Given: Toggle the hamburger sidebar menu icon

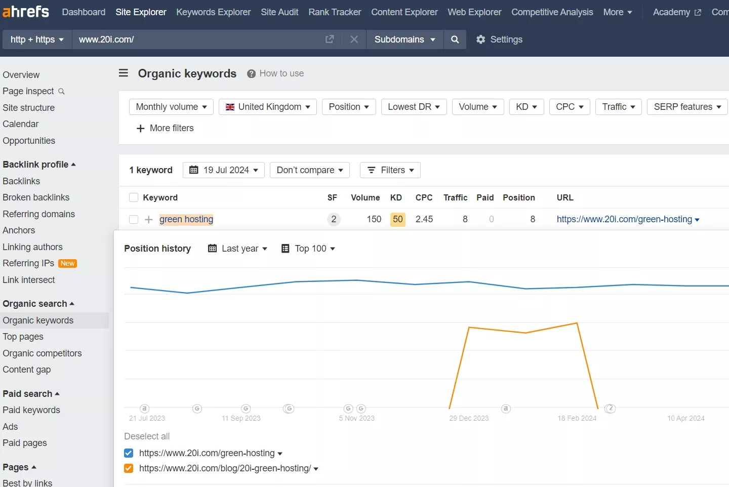Looking at the screenshot, I should click(124, 73).
